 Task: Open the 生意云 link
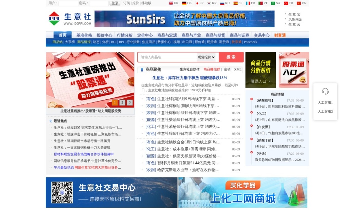[x=294, y=24]
